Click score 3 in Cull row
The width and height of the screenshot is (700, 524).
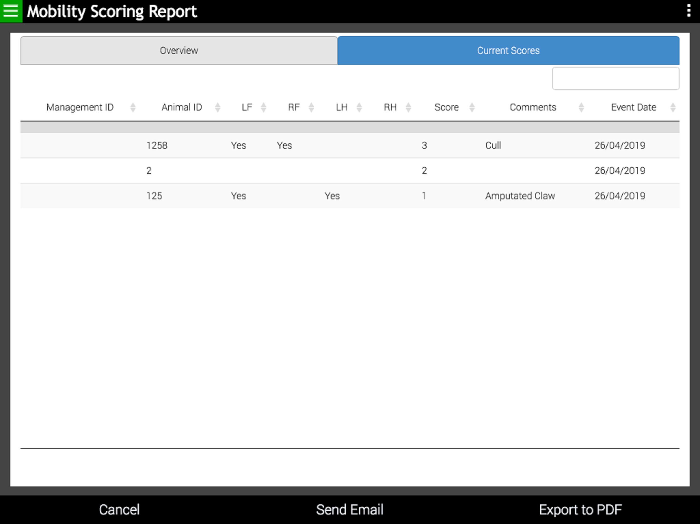click(424, 145)
